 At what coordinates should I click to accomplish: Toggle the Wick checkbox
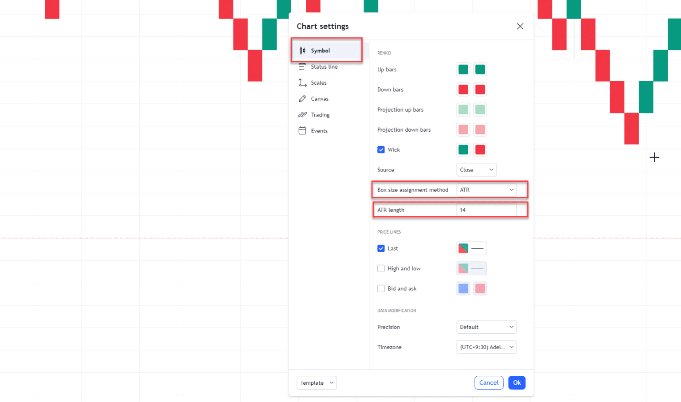(x=381, y=149)
